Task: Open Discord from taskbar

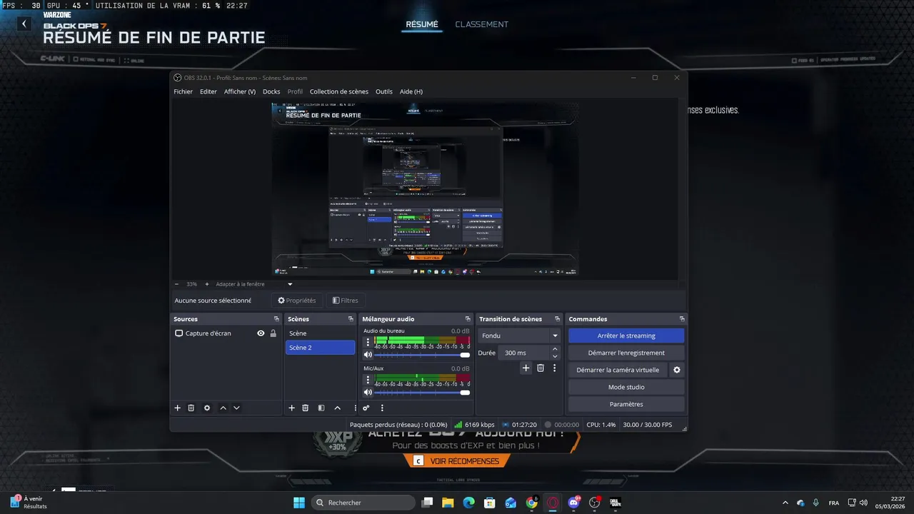Action: 573,503
